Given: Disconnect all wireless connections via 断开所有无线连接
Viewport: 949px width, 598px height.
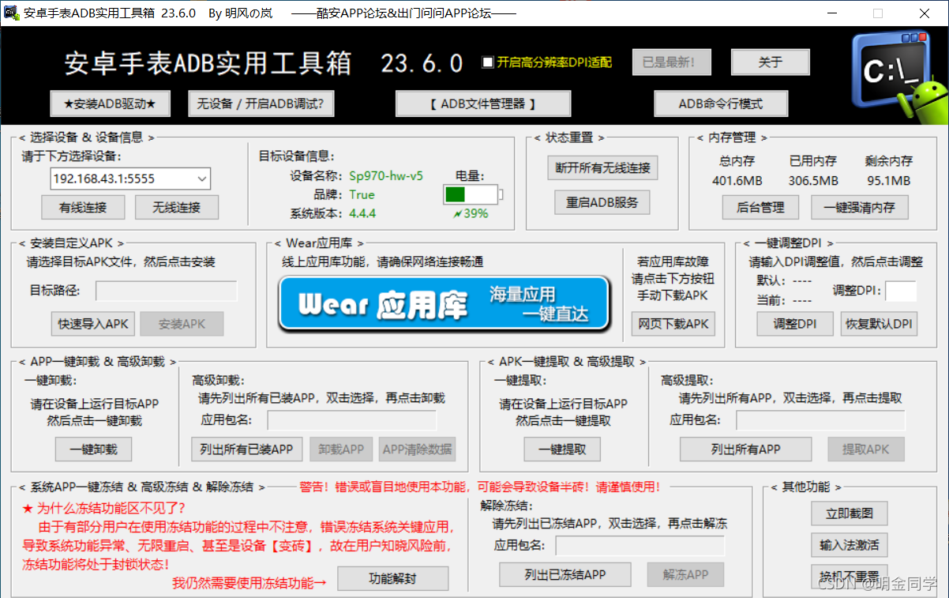Looking at the screenshot, I should click(602, 167).
